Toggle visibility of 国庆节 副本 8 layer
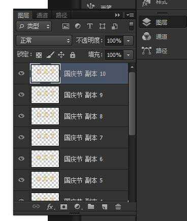This screenshot has height=221, width=187. click(21, 116)
